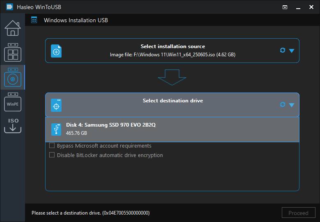Click the Select installation source panel
Image resolution: width=320 pixels, height=222 pixels.
(x=172, y=51)
